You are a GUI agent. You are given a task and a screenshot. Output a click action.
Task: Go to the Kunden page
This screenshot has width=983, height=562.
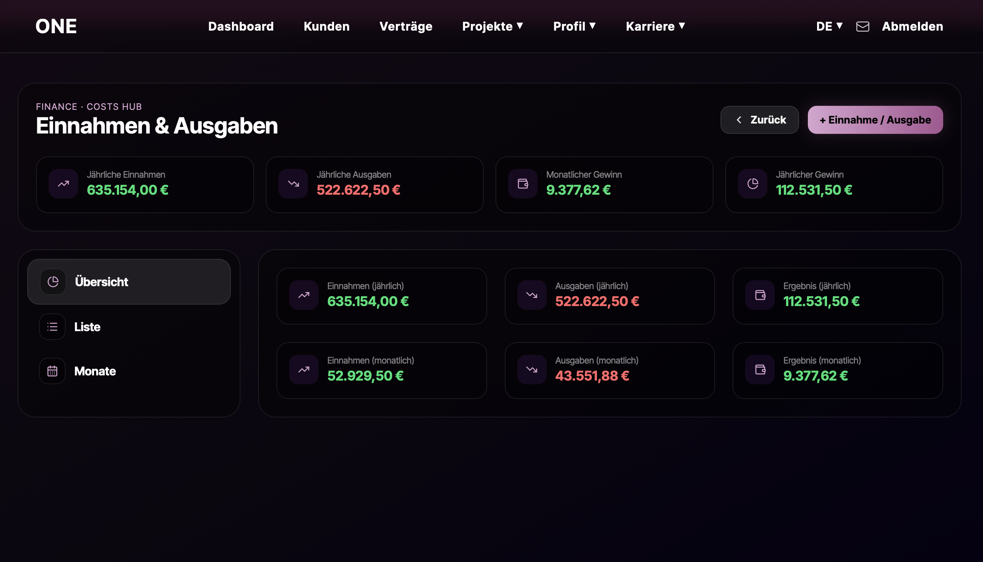[327, 26]
